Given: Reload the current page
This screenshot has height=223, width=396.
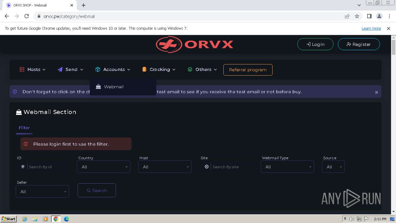Looking at the screenshot, I should coord(27,16).
